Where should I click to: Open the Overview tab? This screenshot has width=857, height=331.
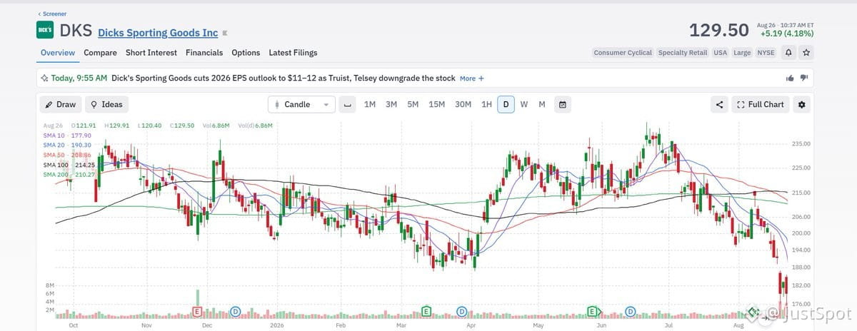pyautogui.click(x=58, y=52)
